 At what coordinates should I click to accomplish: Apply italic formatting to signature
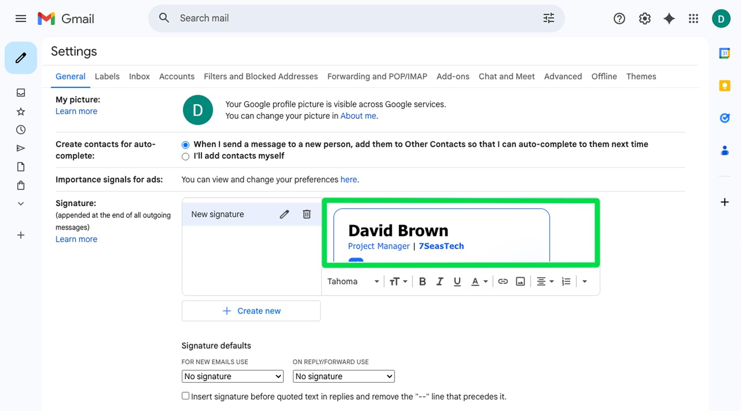click(x=440, y=281)
